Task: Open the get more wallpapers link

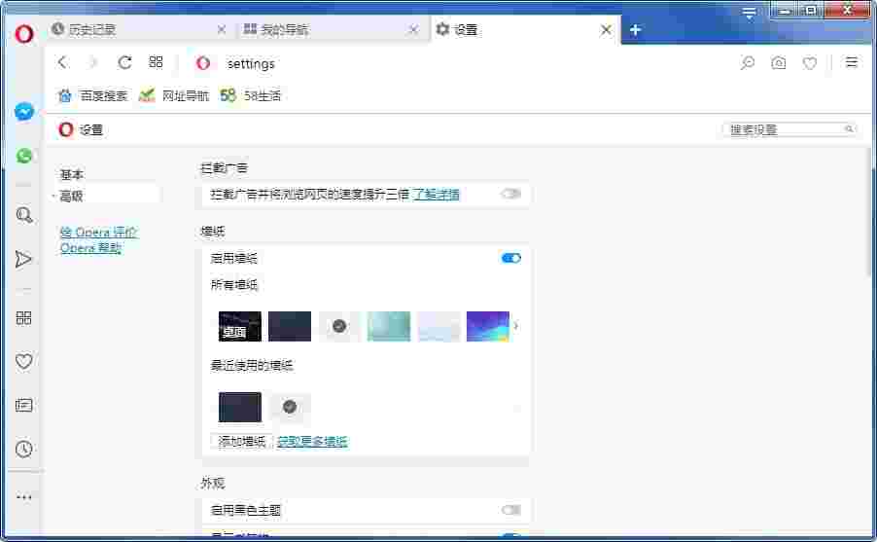Action: [x=312, y=441]
